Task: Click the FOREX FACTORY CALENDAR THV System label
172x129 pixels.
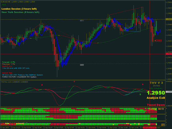Action: point(19,77)
